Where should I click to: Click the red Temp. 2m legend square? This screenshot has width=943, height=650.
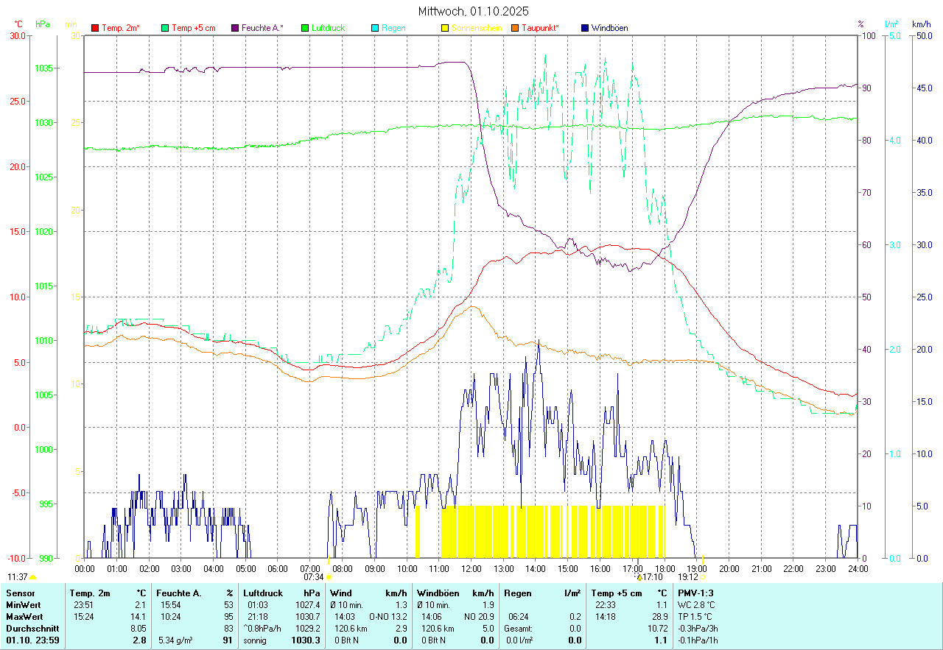95,28
